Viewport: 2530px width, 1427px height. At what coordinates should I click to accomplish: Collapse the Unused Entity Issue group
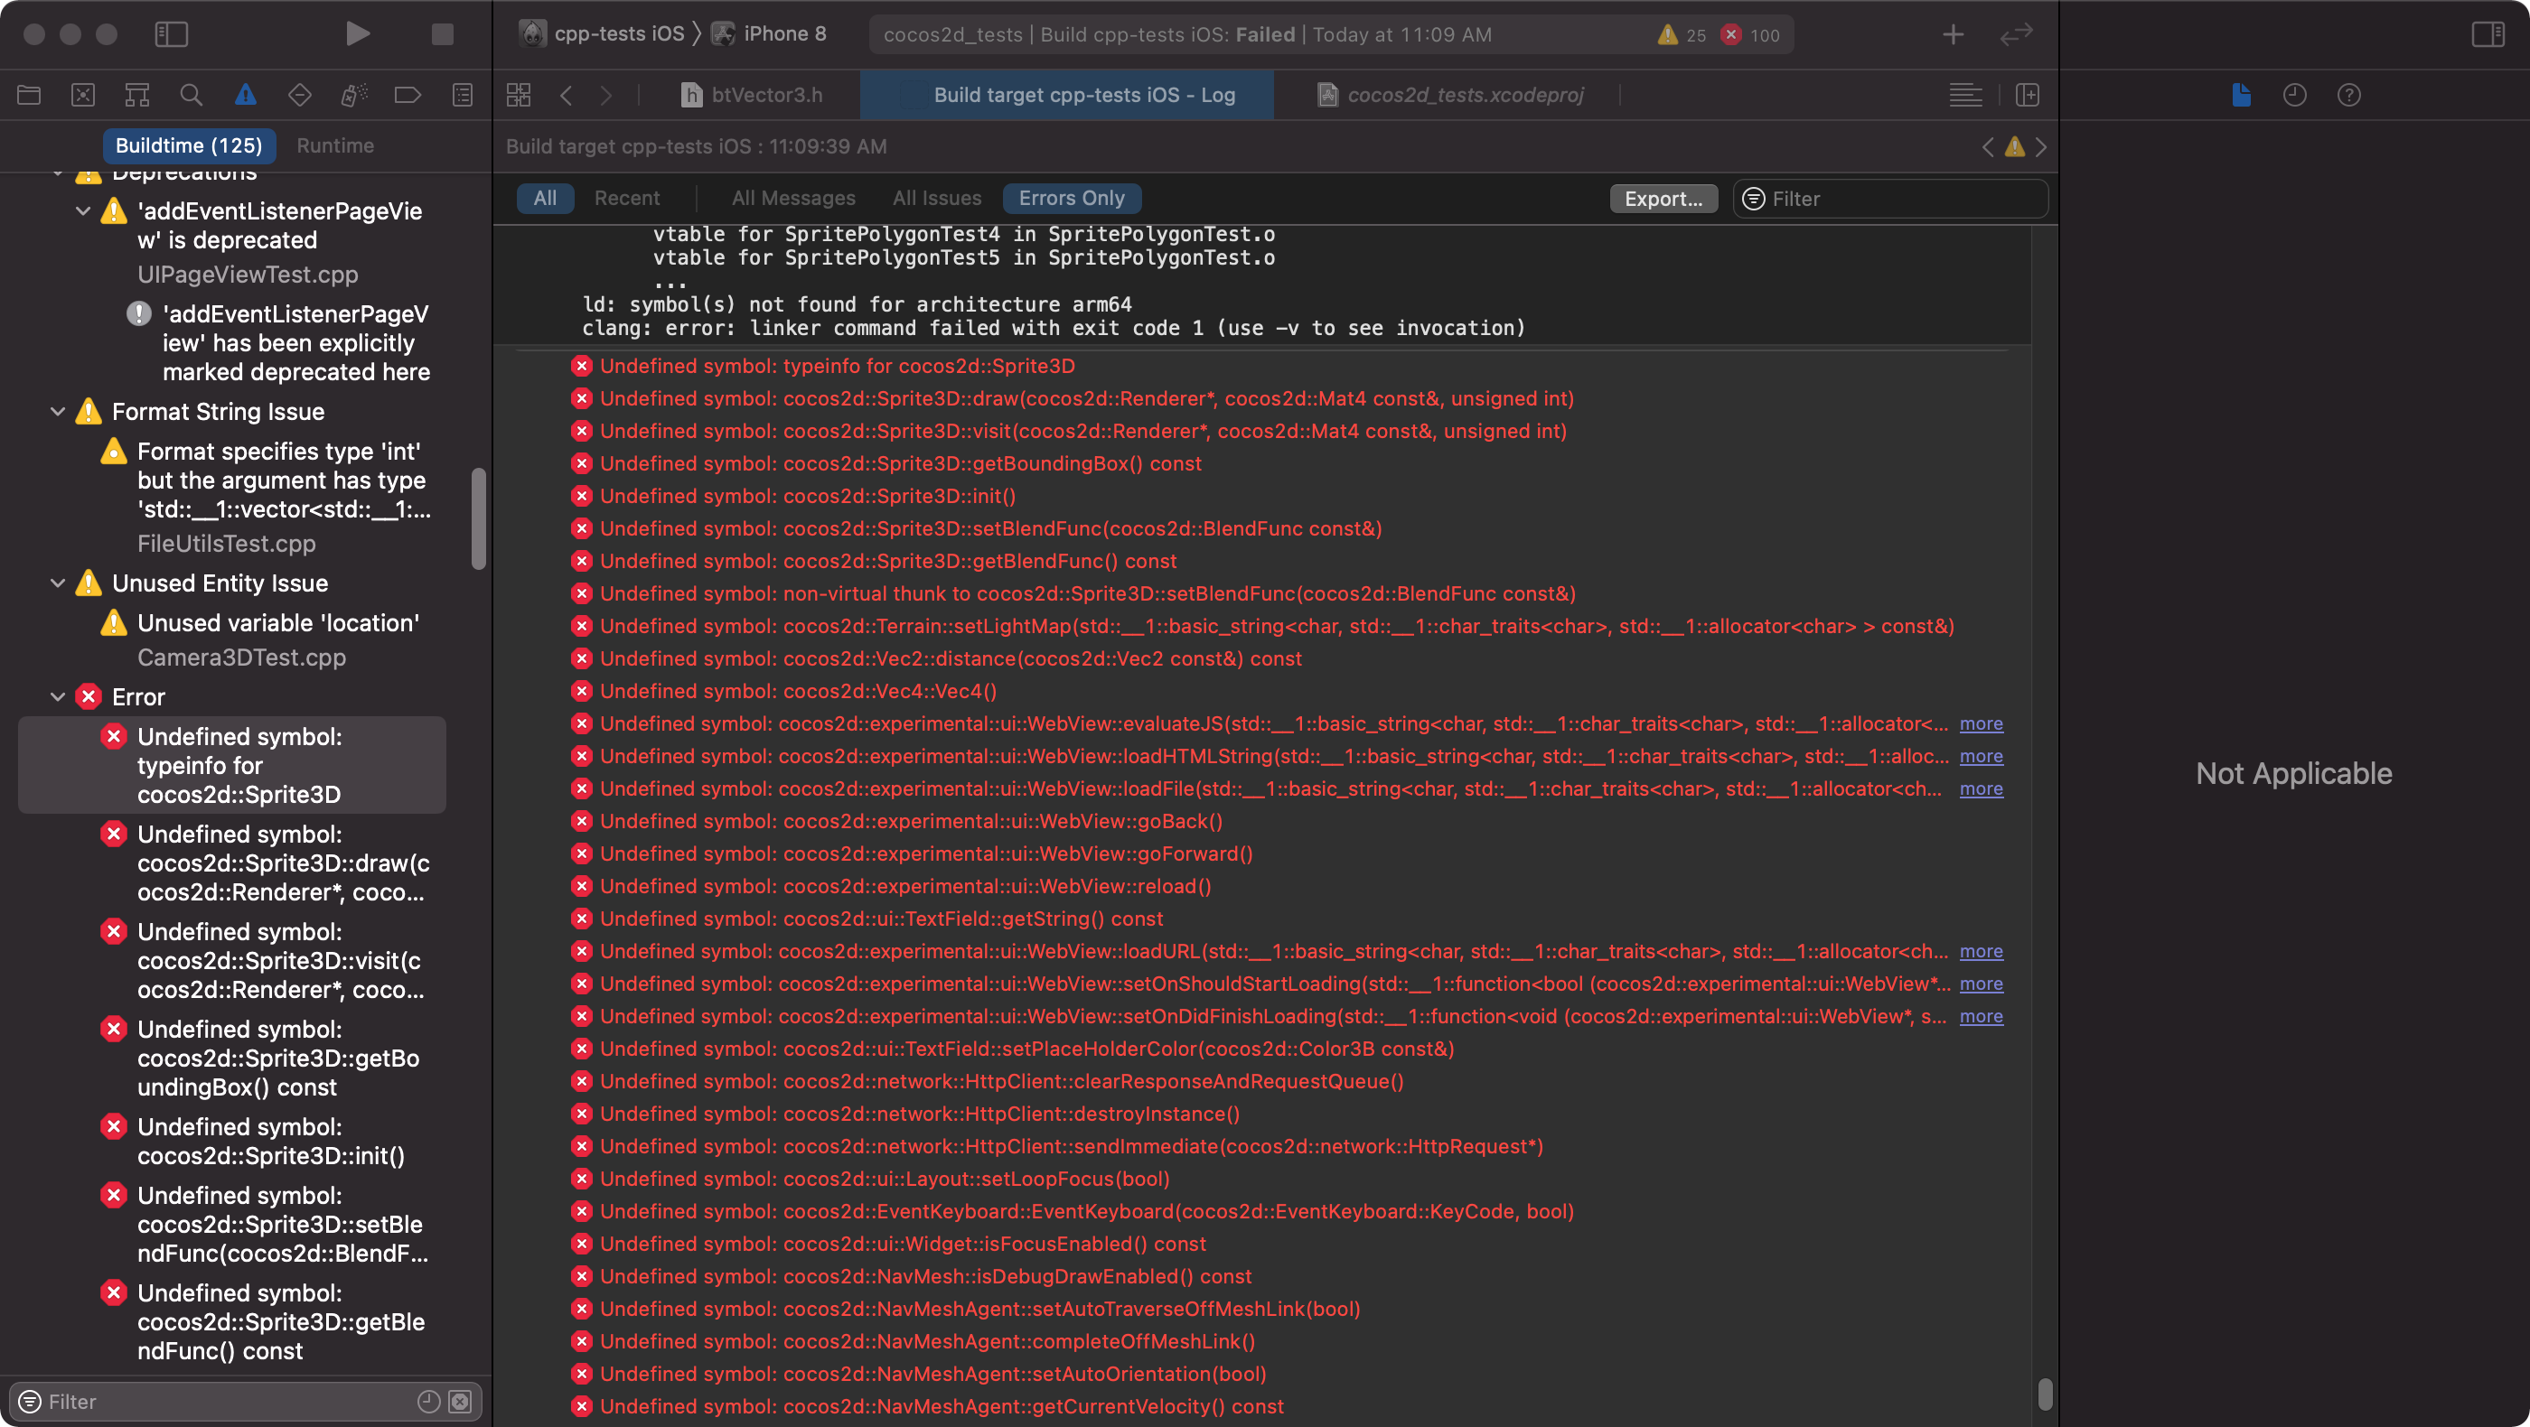[58, 583]
